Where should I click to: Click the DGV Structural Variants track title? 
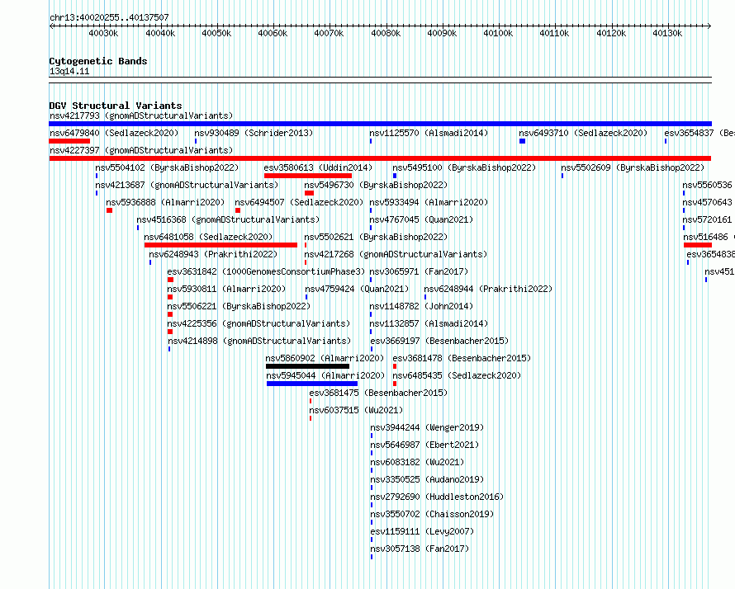[x=116, y=106]
